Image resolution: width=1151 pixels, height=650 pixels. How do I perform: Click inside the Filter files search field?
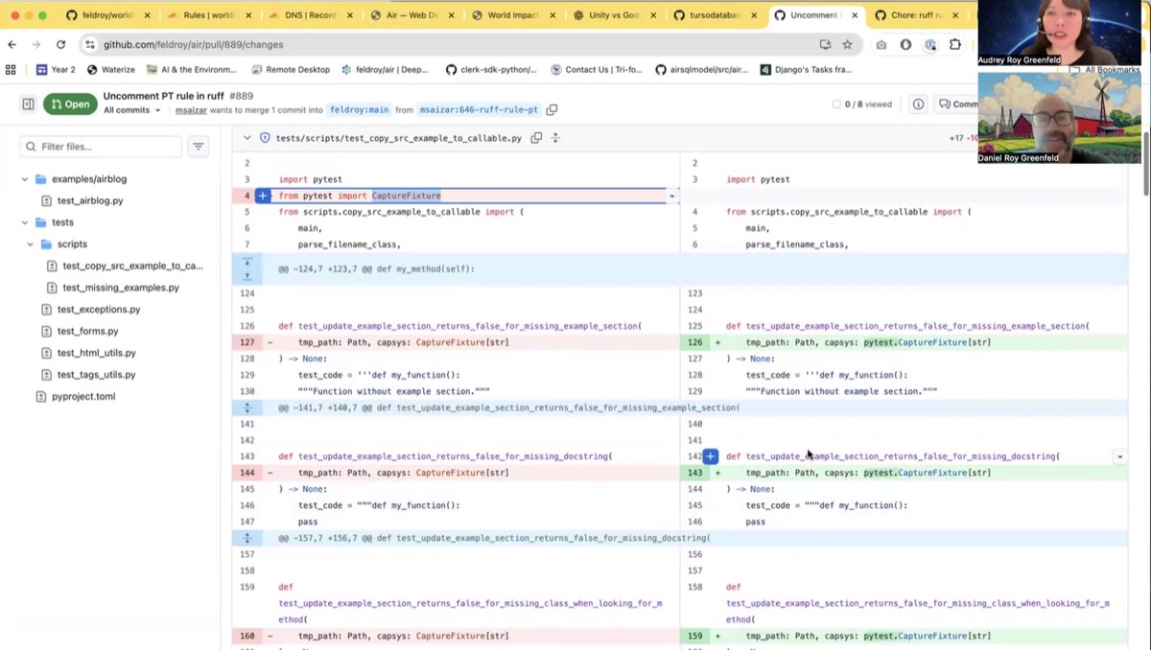(101, 146)
